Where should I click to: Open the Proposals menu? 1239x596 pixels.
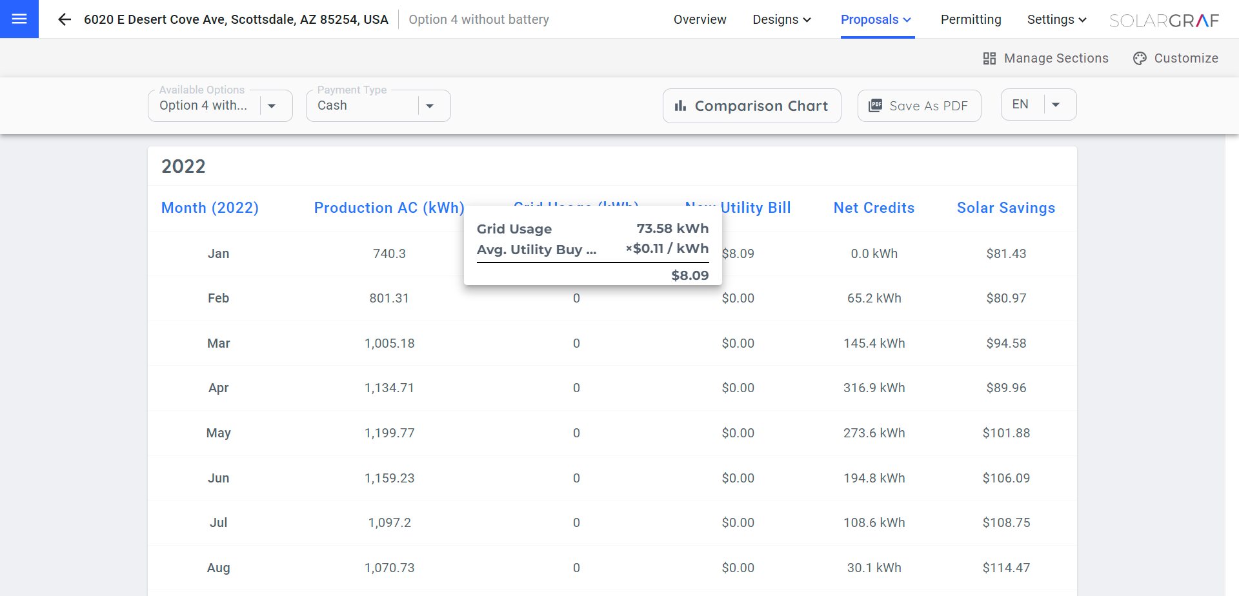pyautogui.click(x=876, y=19)
